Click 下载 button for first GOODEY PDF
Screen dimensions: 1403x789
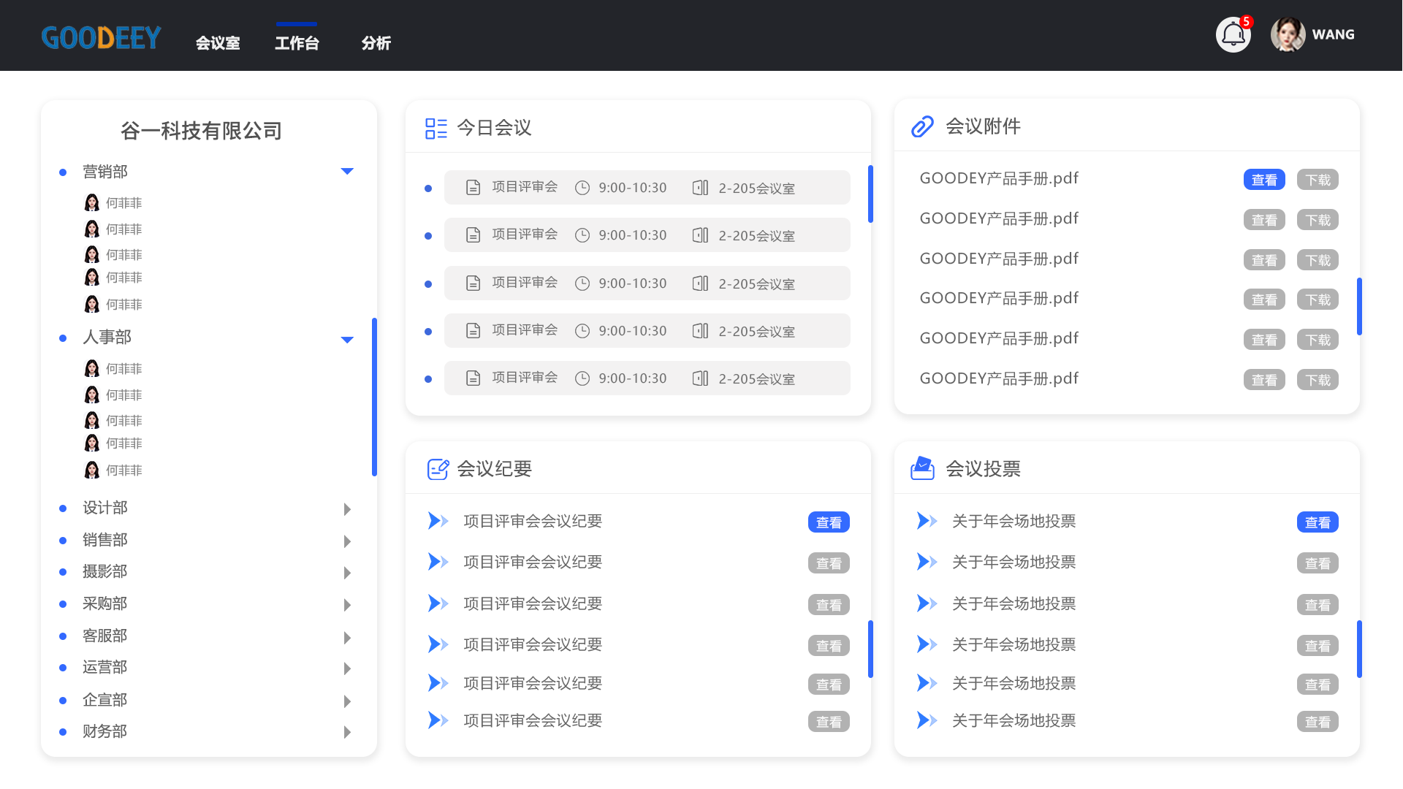[x=1318, y=180]
